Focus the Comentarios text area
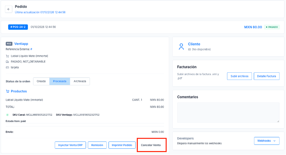286x155 pixels. pos(228,112)
